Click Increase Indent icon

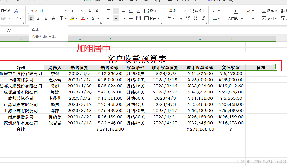click(138, 11)
